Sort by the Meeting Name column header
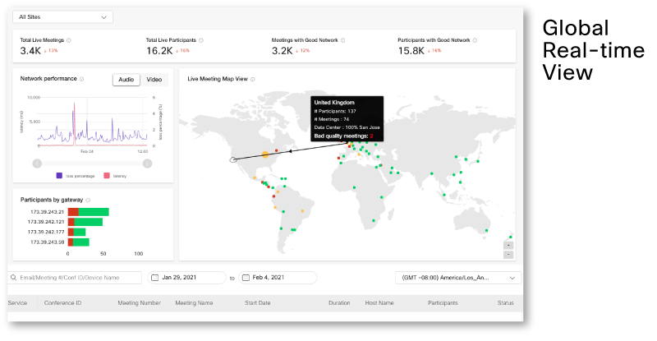The image size is (657, 341). 194,303
